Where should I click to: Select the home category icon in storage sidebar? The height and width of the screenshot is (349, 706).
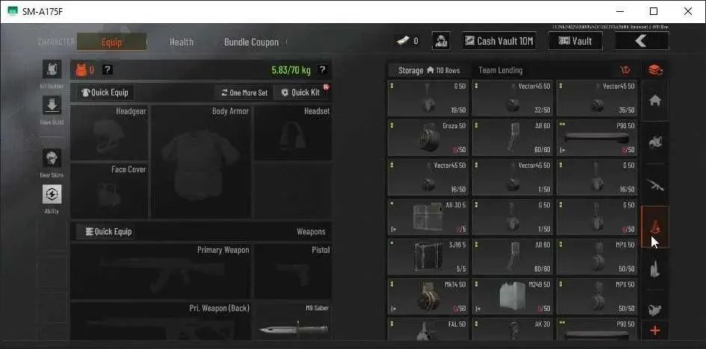tap(654, 101)
